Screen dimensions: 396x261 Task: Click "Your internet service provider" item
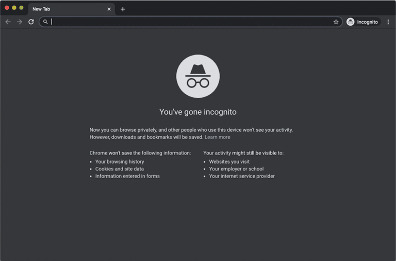(242, 176)
